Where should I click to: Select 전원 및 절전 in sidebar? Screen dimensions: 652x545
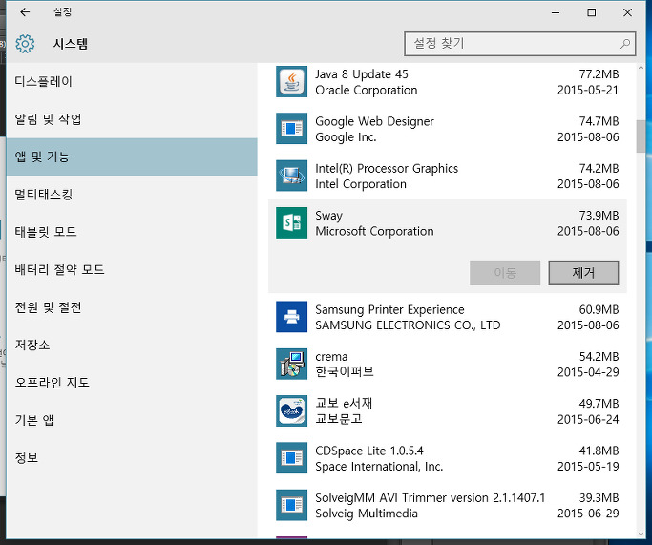(132, 307)
